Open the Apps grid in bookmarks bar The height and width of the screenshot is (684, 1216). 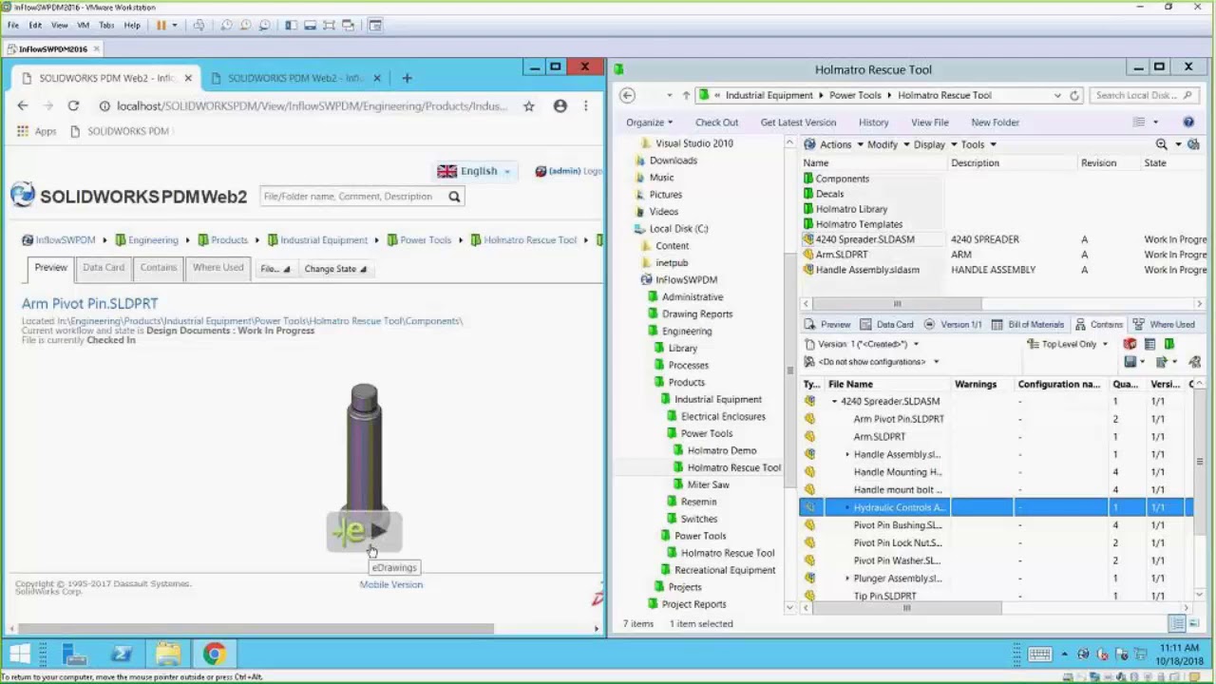36,131
